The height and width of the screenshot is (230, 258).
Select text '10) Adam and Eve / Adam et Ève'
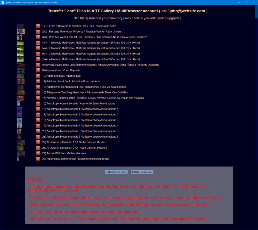pyautogui.click(x=61, y=76)
